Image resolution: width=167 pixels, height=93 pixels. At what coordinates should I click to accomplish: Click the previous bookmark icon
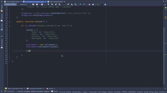click(68, 5)
